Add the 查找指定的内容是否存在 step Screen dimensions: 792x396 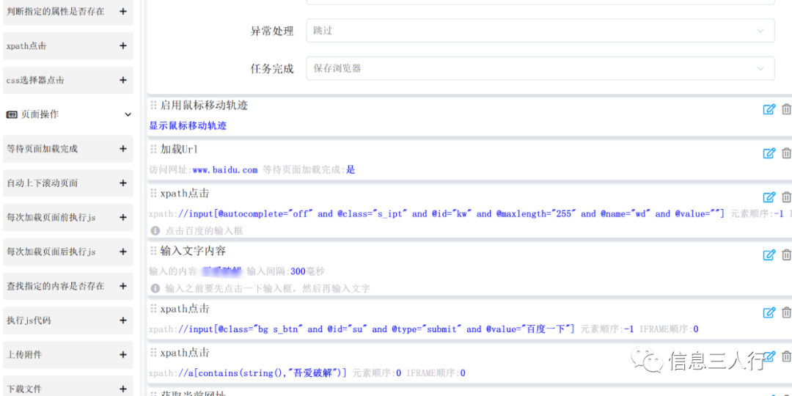point(122,286)
